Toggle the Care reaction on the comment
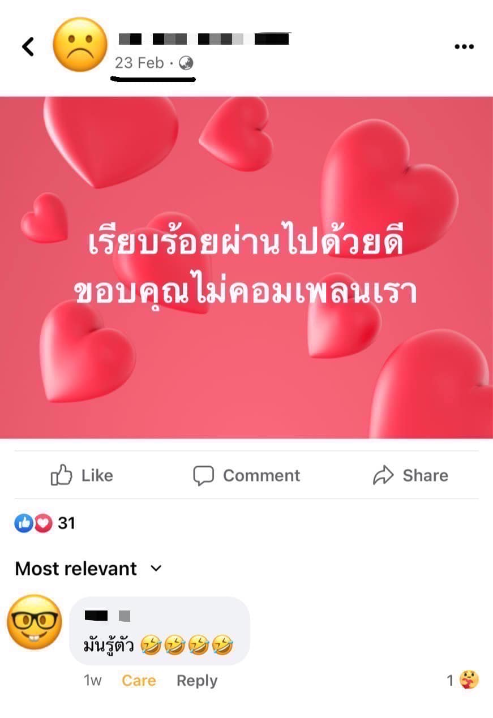493x718 pixels. [x=139, y=681]
